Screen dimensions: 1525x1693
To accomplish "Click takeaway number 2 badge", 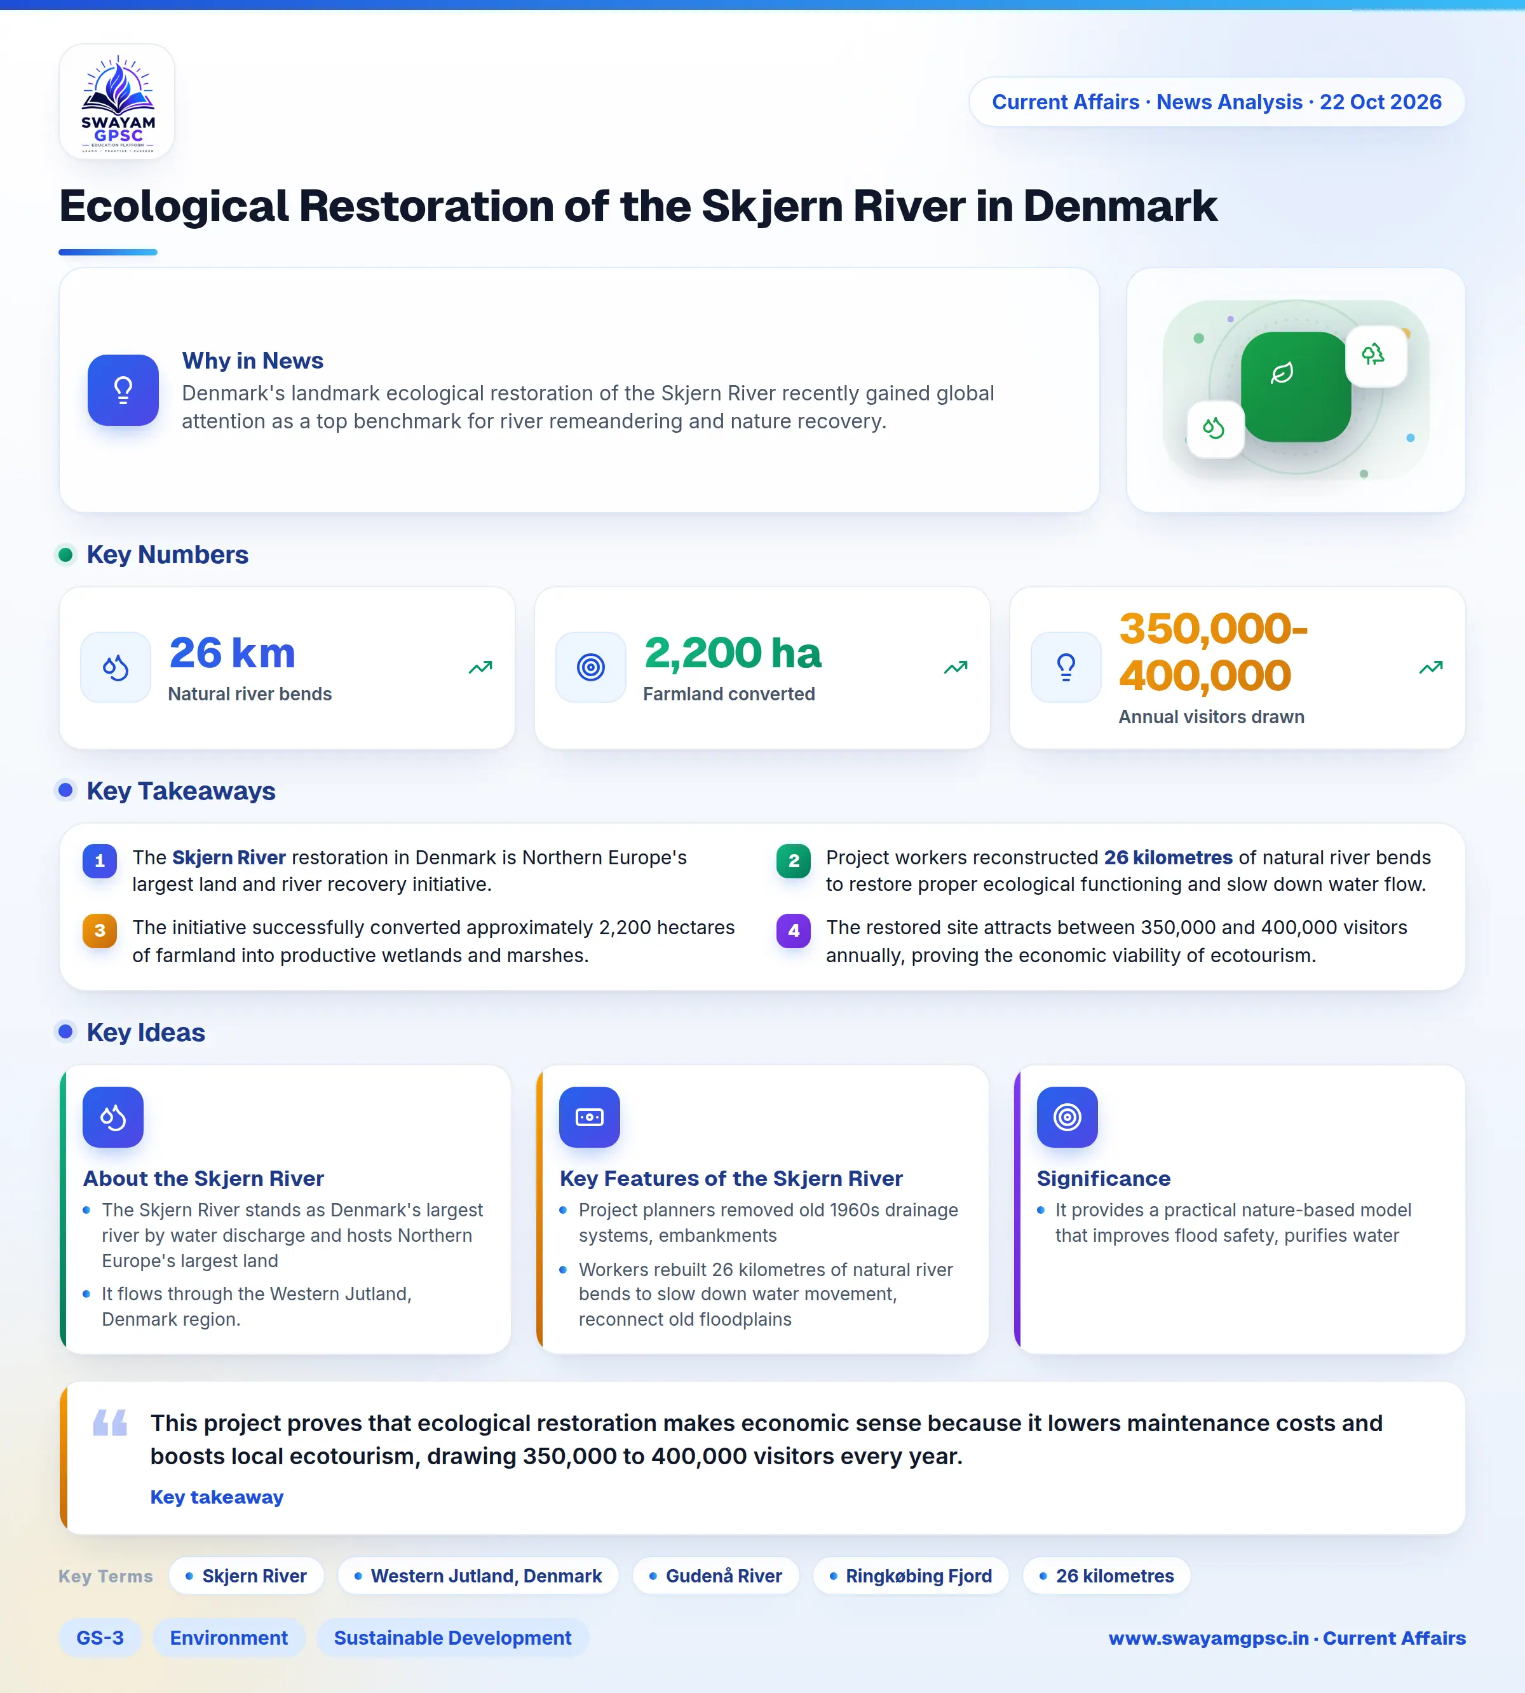I will (x=794, y=860).
